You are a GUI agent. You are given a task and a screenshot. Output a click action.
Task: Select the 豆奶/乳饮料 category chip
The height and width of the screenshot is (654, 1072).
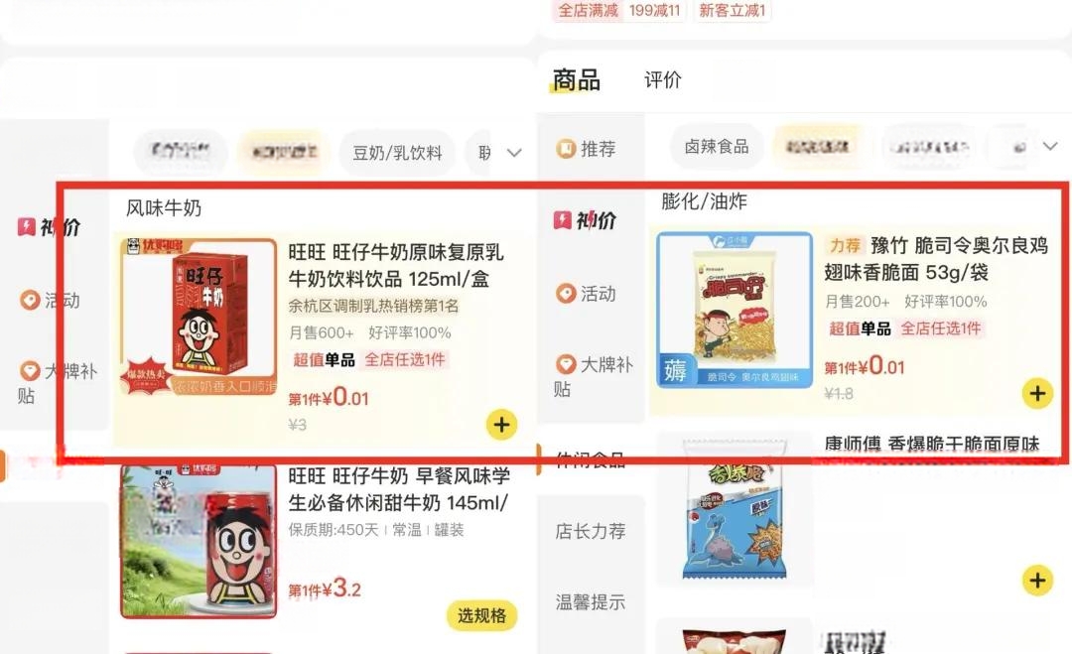click(397, 153)
